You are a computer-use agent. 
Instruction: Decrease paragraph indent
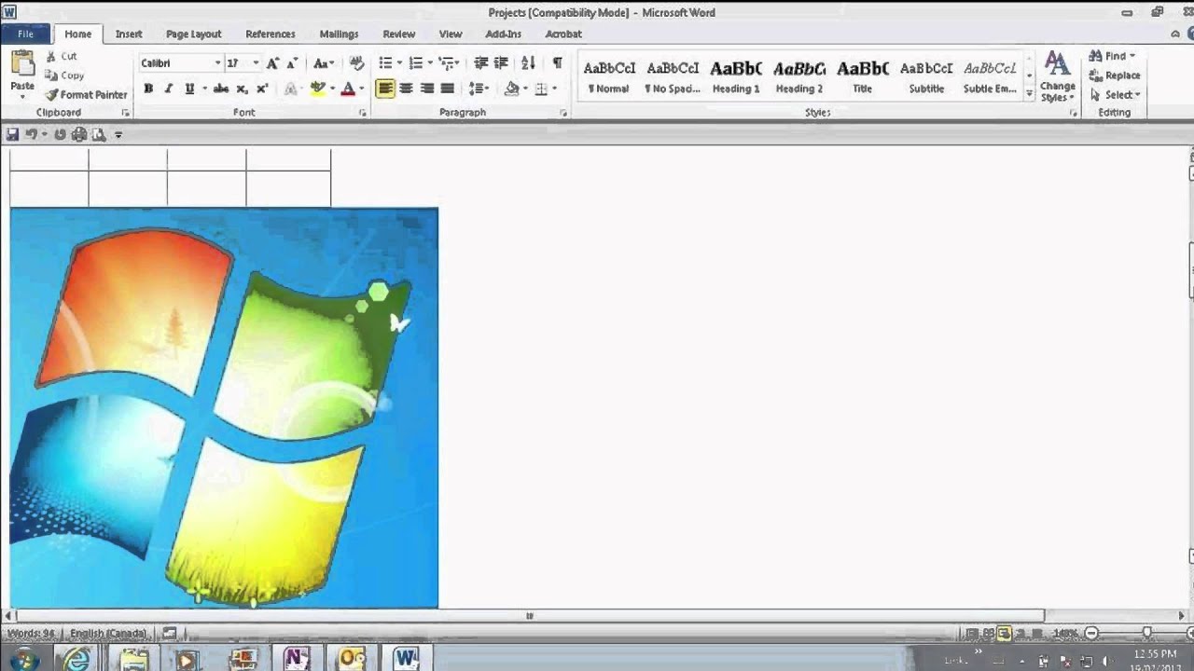coord(480,63)
